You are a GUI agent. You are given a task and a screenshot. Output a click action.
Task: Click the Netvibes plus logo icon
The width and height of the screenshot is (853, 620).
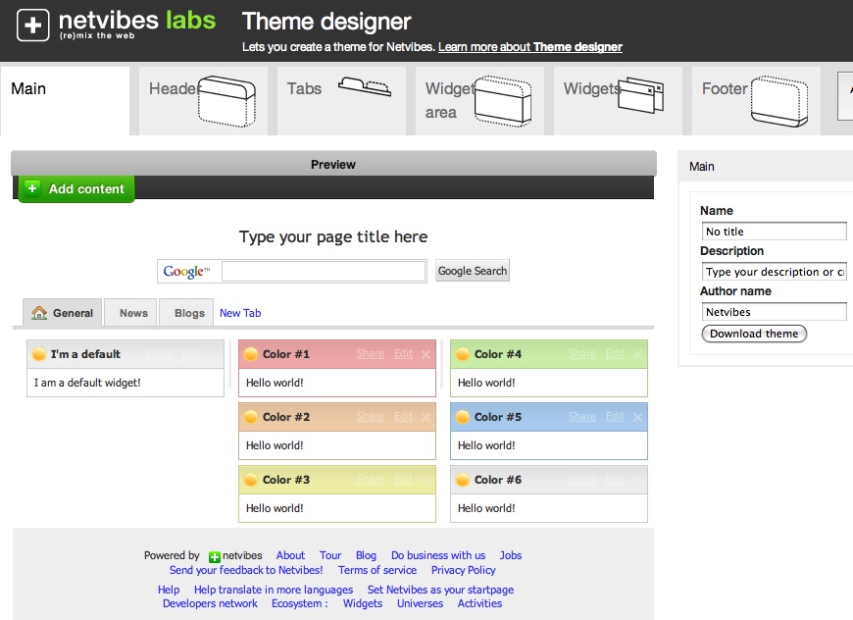pos(33,26)
